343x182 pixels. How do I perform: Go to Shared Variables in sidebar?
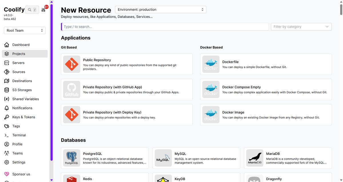[25, 99]
